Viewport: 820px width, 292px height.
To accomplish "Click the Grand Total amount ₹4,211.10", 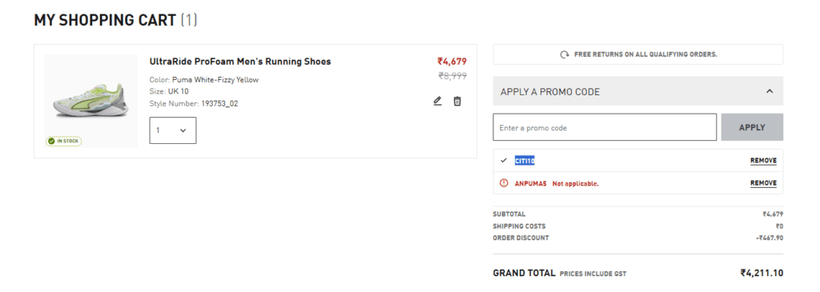I will point(762,273).
